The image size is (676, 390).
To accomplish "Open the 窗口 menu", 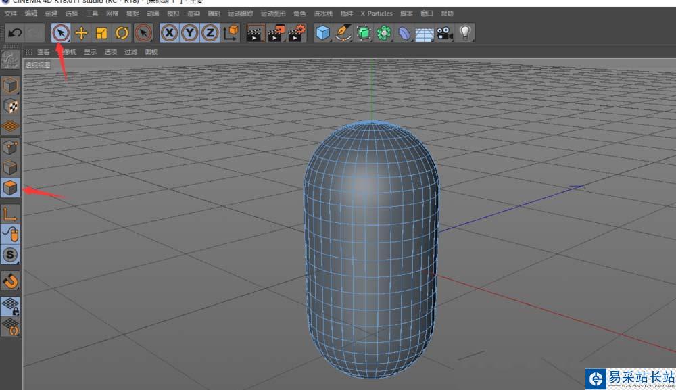I will click(x=427, y=14).
